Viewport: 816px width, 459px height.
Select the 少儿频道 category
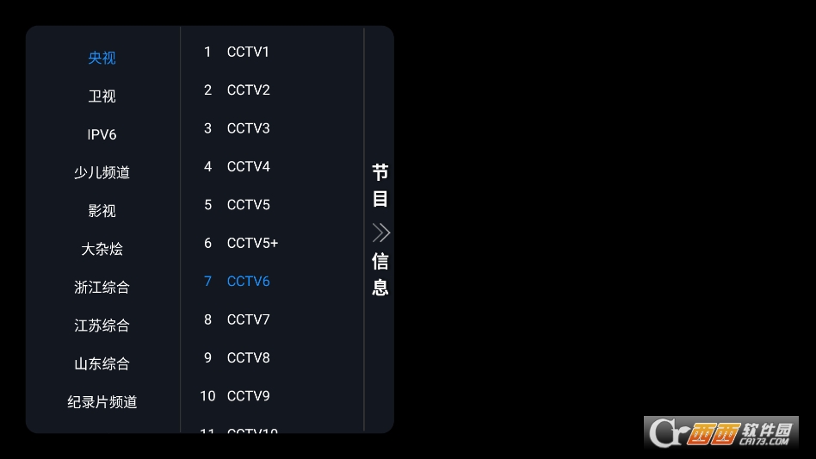pyautogui.click(x=102, y=172)
